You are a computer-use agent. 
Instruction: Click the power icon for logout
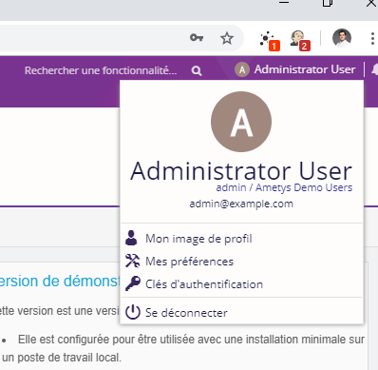click(x=133, y=312)
